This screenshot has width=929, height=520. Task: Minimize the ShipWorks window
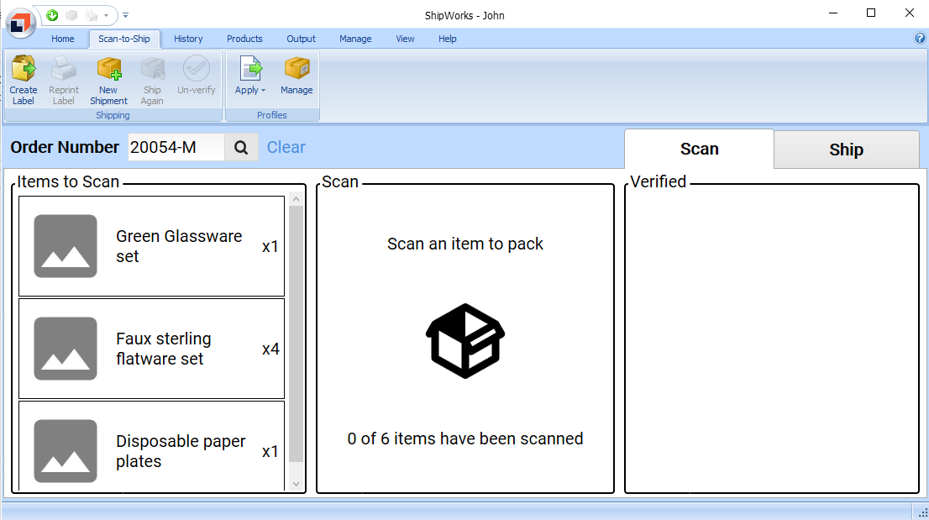(833, 13)
